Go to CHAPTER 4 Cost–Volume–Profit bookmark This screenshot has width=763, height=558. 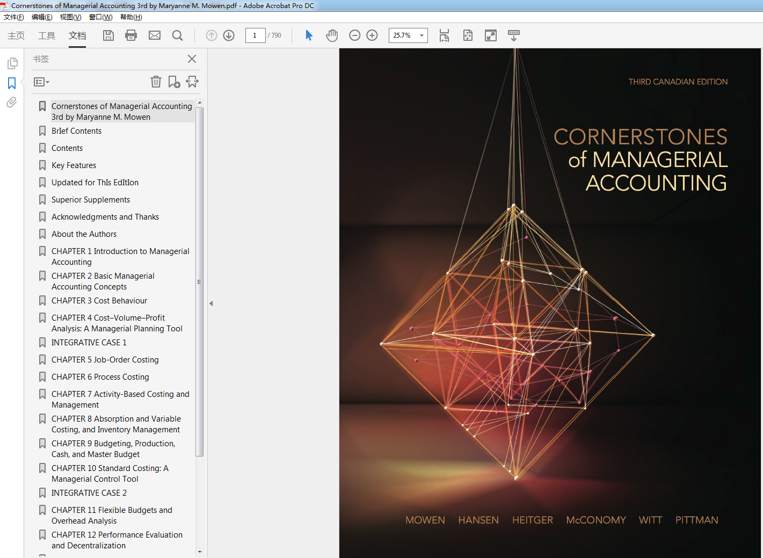tap(117, 323)
